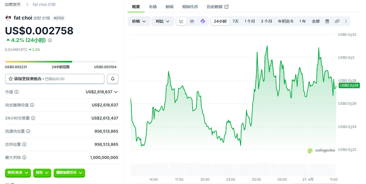This screenshot has height=184, width=366.
Task: Click the US$0.002231 range low value
Action: tap(16, 67)
